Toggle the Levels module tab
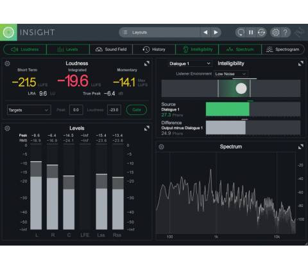Image resolution: width=308 pixels, height=270 pixels. point(68,50)
